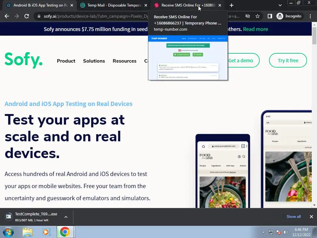The image size is (317, 238).
Task: Click the small phone mockup image
Action: coord(223,171)
